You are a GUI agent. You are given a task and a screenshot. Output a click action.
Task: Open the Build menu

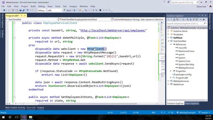(33, 6)
